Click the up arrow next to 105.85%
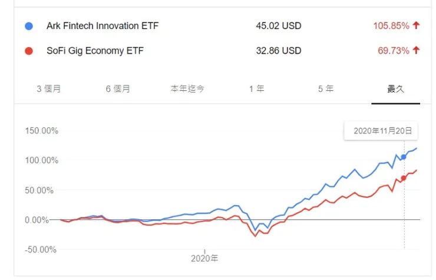 click(416, 26)
